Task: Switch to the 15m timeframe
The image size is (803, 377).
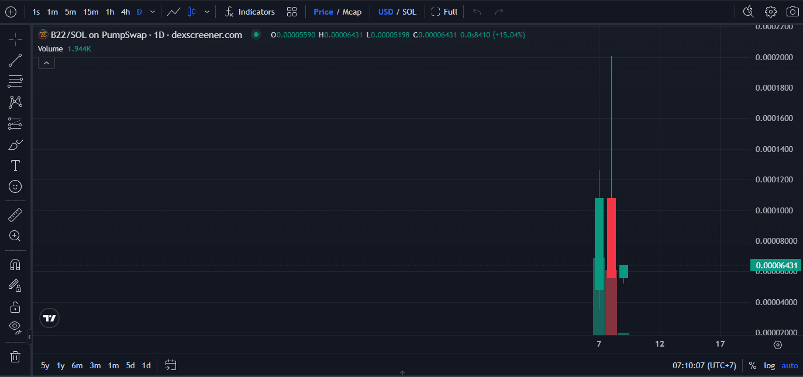Action: [x=91, y=12]
